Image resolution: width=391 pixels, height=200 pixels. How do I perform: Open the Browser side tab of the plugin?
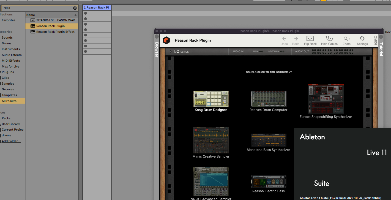[157, 50]
